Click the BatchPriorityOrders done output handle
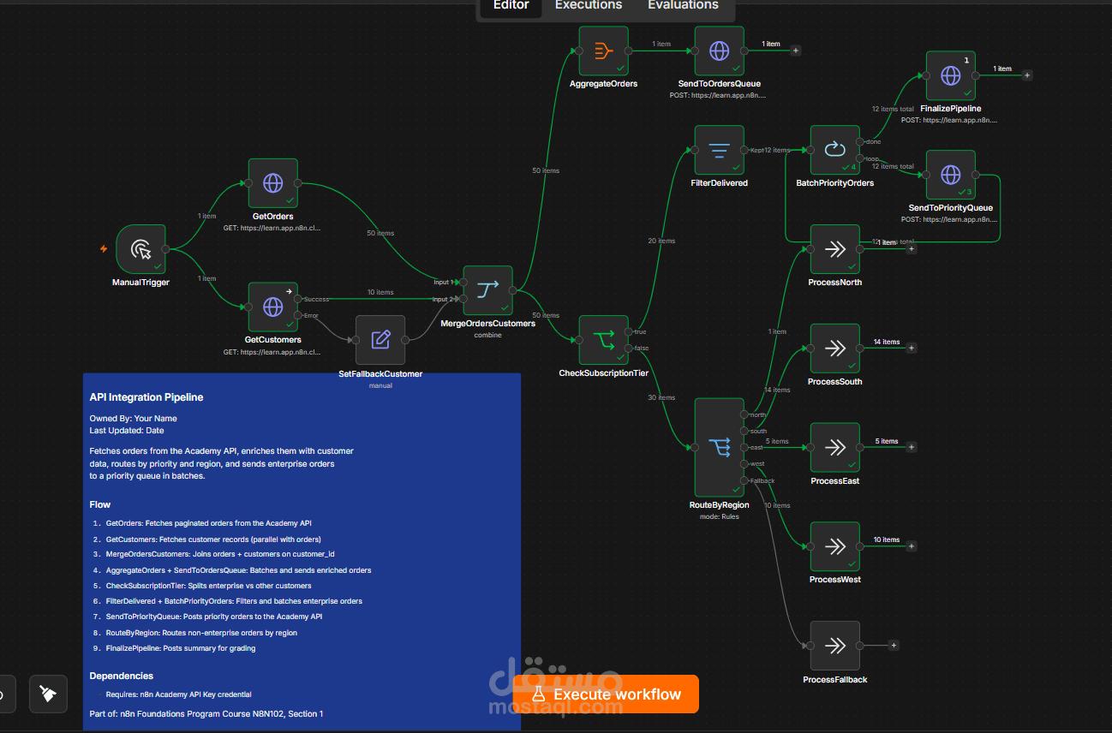 859,141
